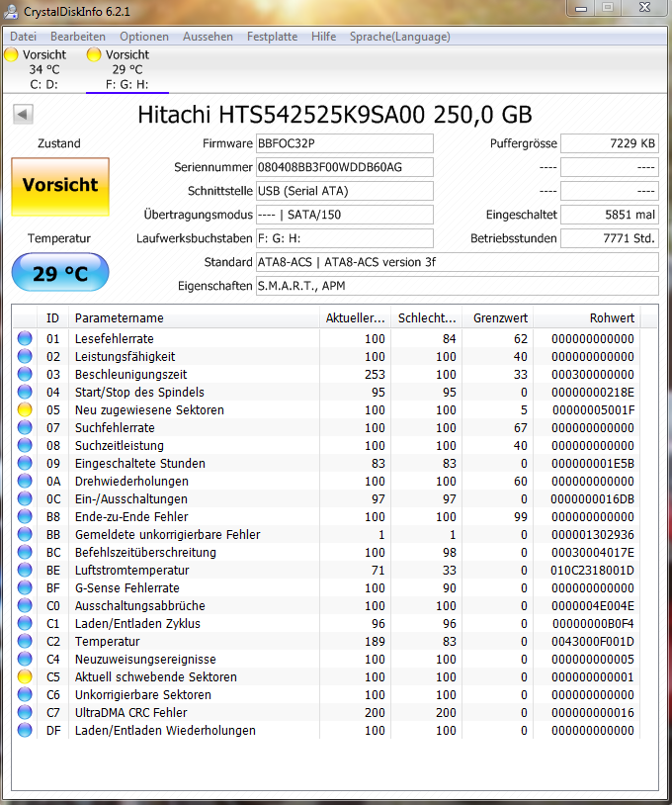Image resolution: width=672 pixels, height=805 pixels.
Task: Click the yellow Vorsicht health status button
Action: pos(60,186)
